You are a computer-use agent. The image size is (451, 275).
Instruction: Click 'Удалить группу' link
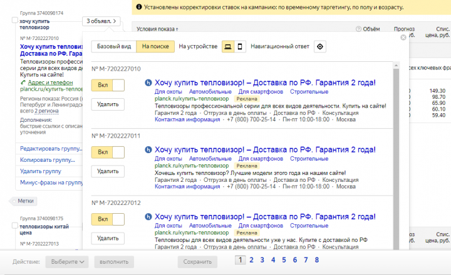(41, 171)
